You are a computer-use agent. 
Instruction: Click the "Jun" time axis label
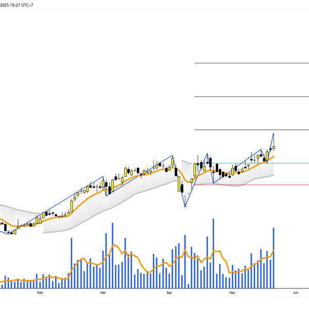(x=296, y=293)
